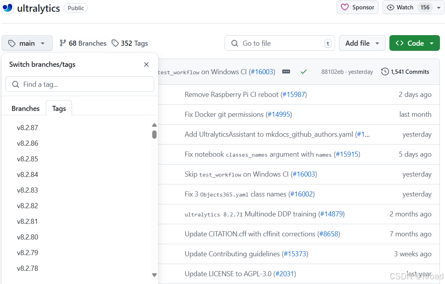Open the green Code dropdown
This screenshot has width=445, height=284.
[x=414, y=43]
